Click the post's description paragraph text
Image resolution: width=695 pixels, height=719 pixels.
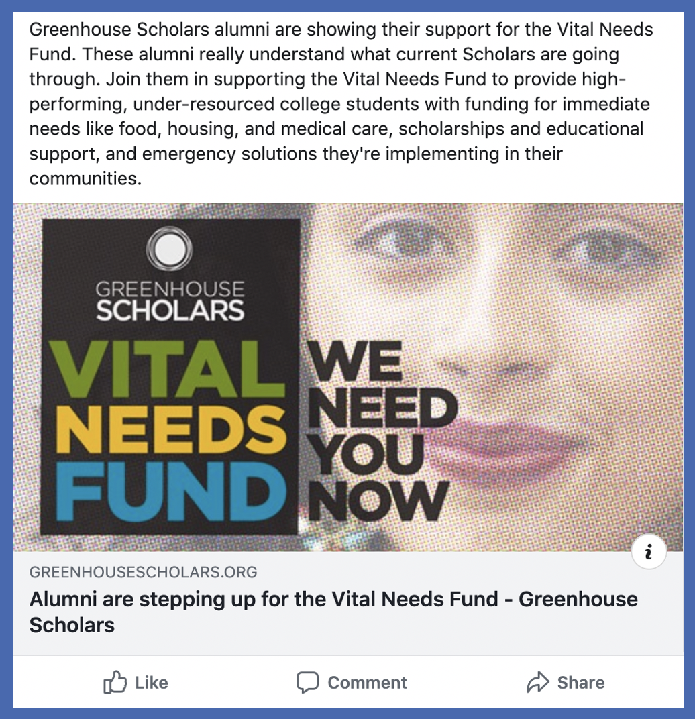341,104
